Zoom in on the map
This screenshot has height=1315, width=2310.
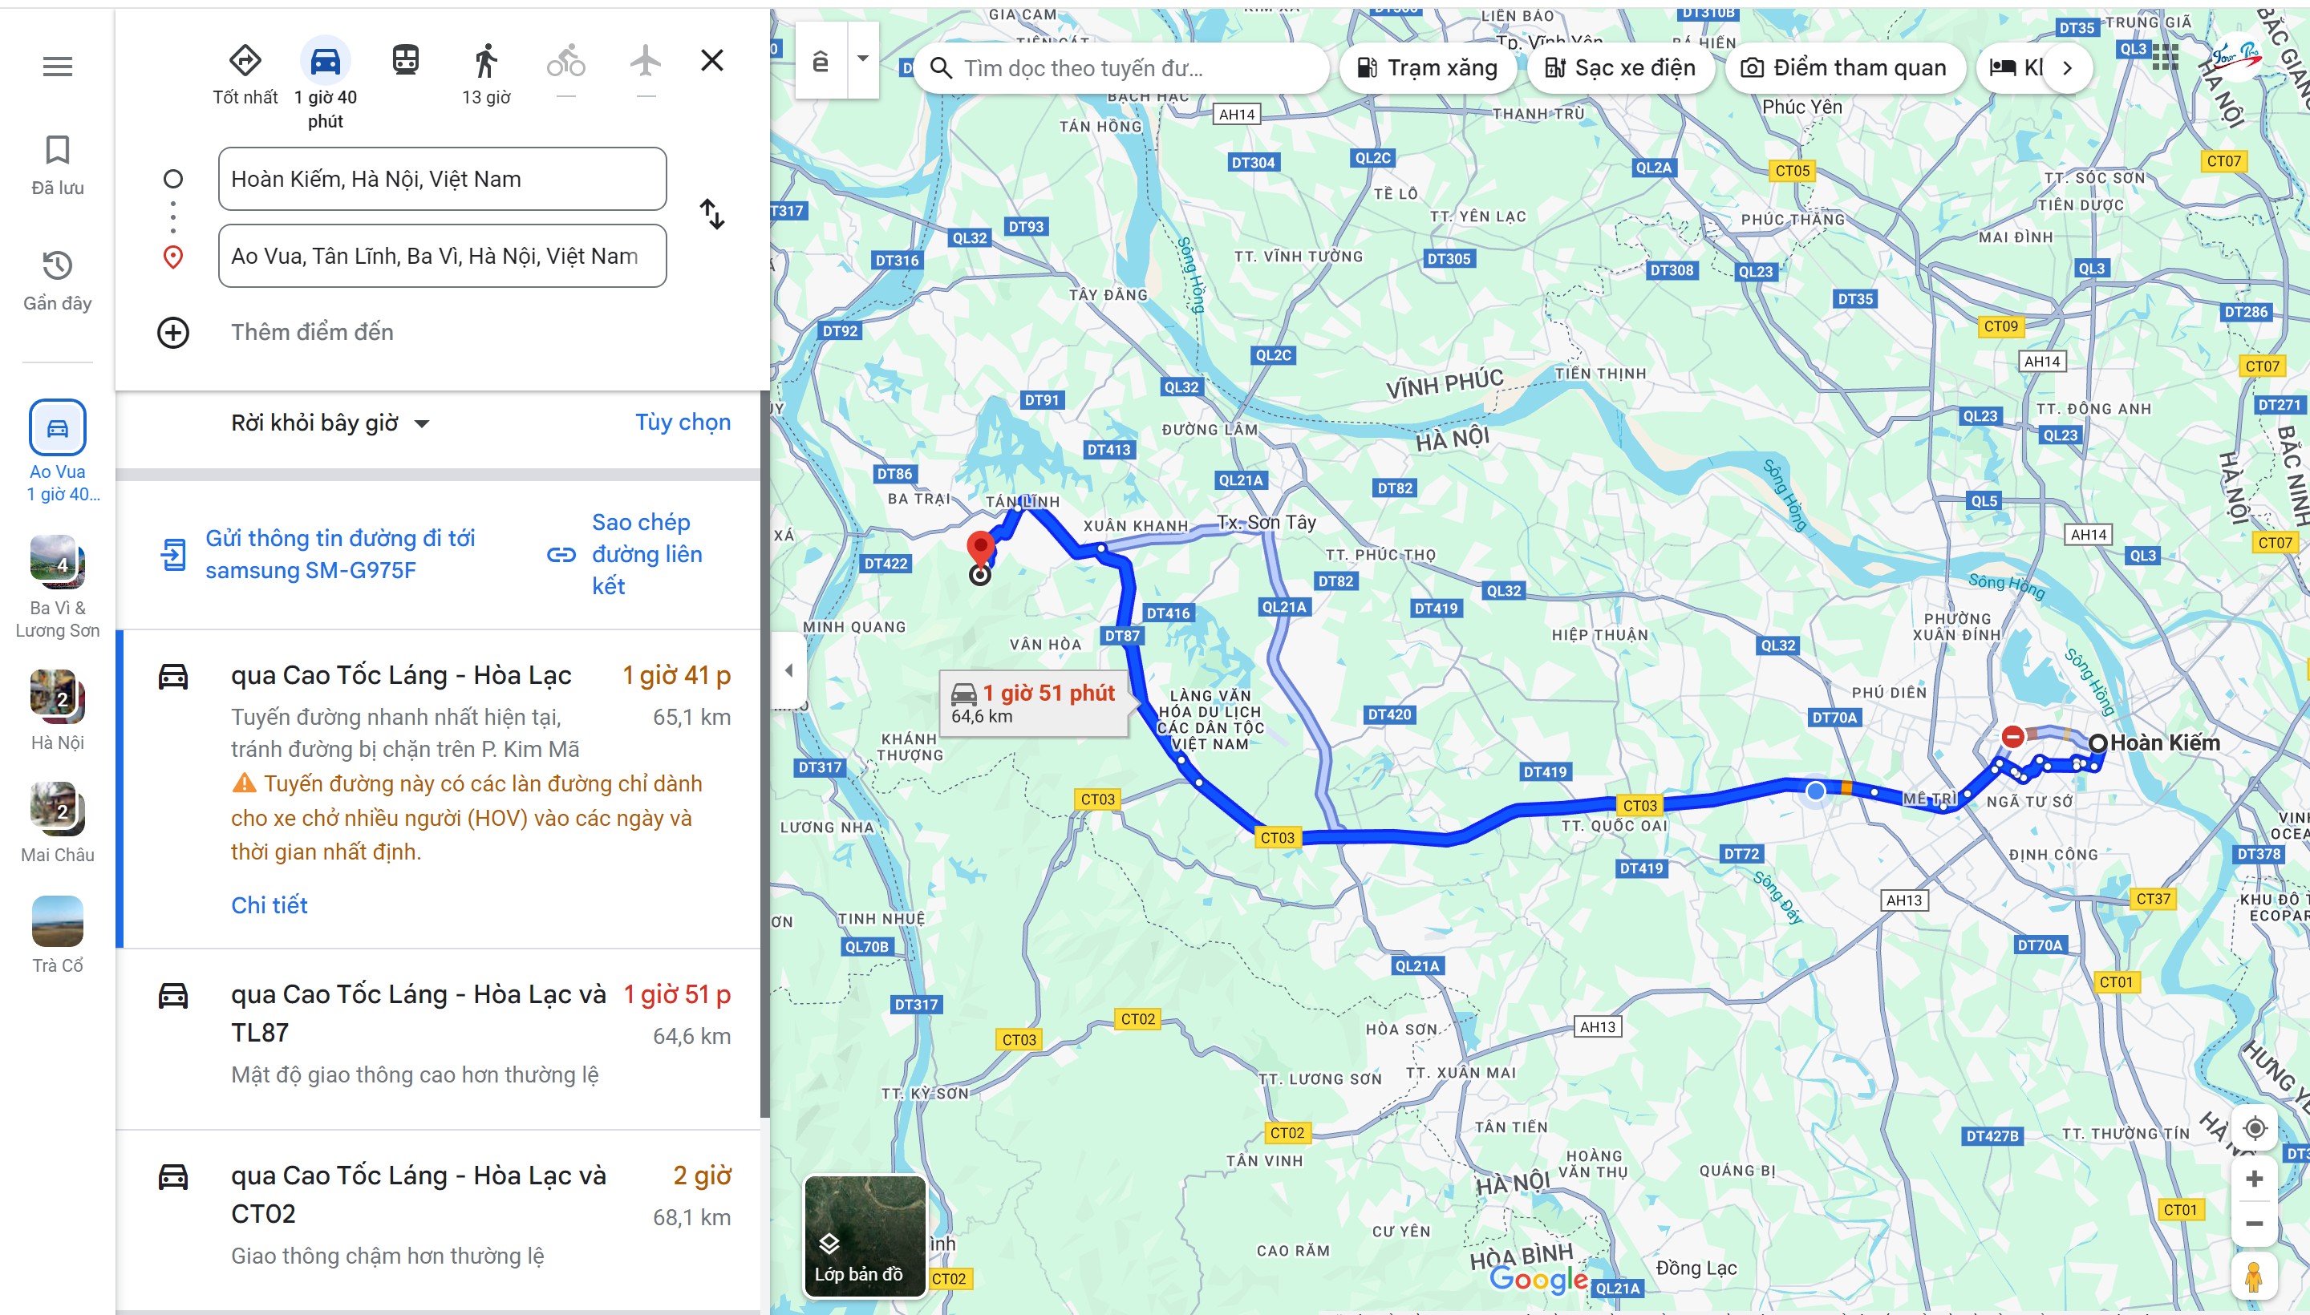(x=2254, y=1179)
